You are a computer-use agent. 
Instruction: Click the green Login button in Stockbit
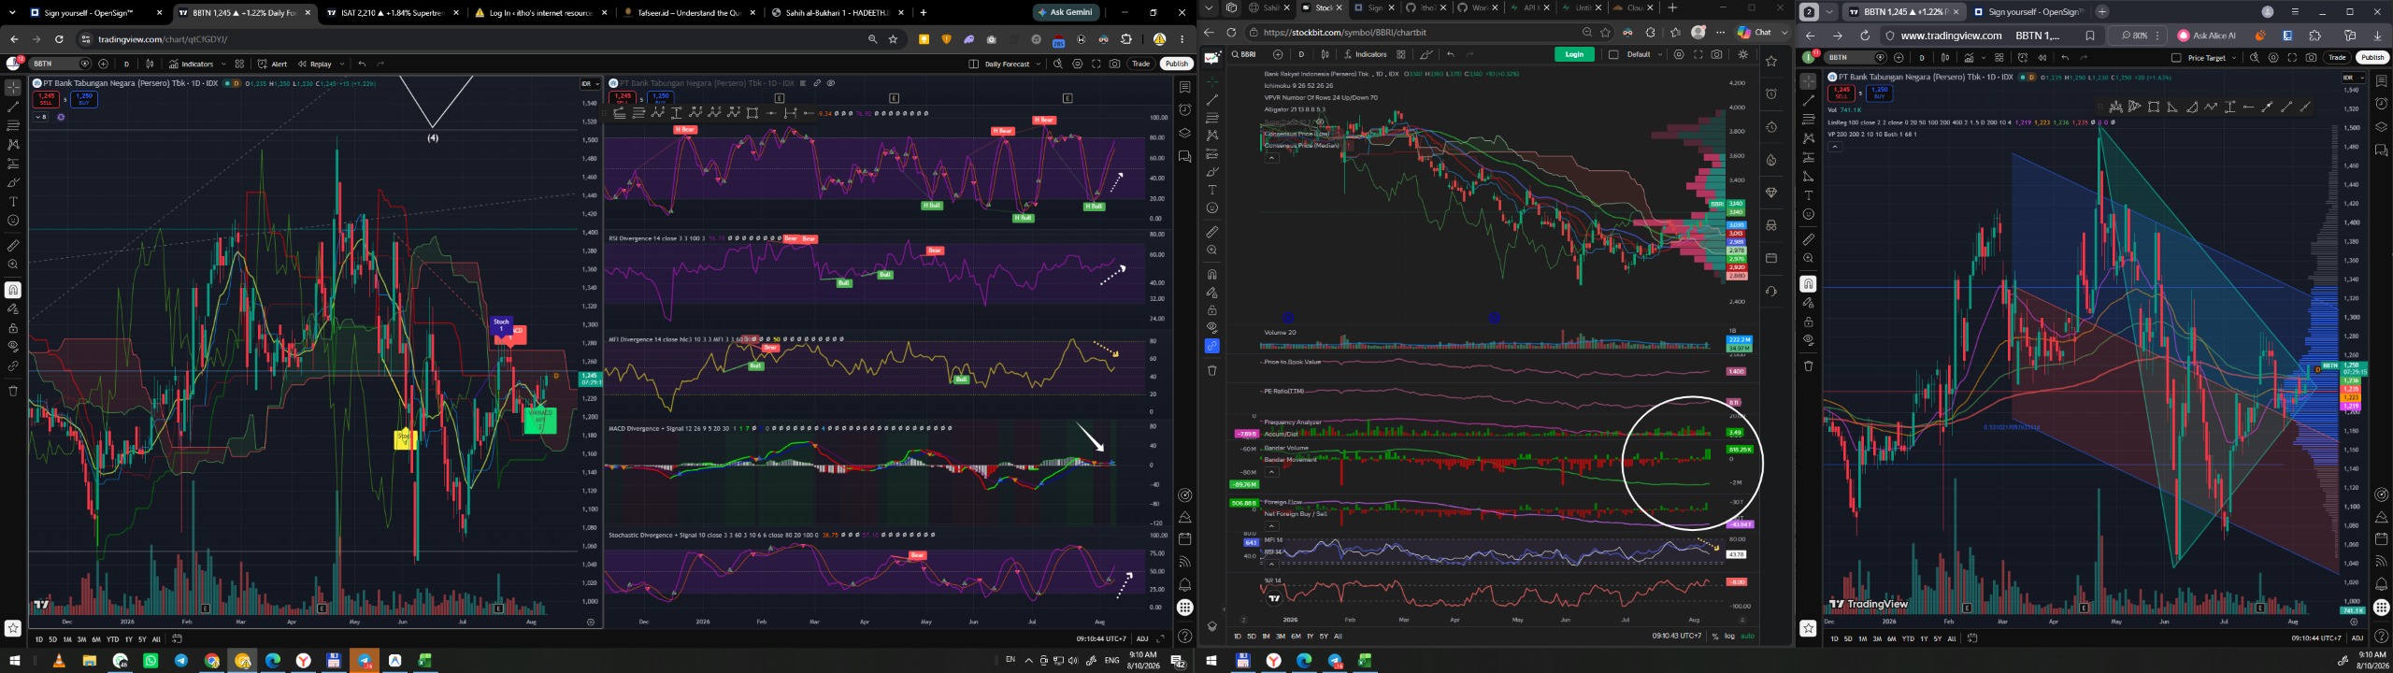click(x=1574, y=54)
